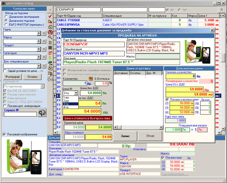The width and height of the screenshot is (227, 183).
Task: Expand the Продукт combo box
Action: [x=39, y=50]
